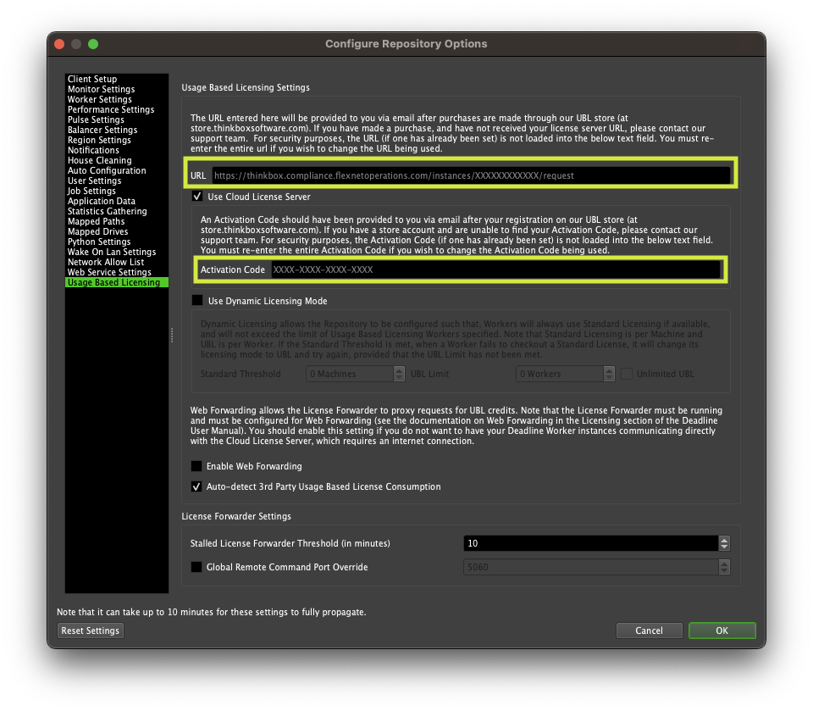Click the Standard Threshold spinner arrows
Viewport: 813px width, 711px height.
[399, 374]
